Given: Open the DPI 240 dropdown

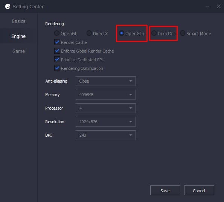Looking at the screenshot, I should (106, 135).
